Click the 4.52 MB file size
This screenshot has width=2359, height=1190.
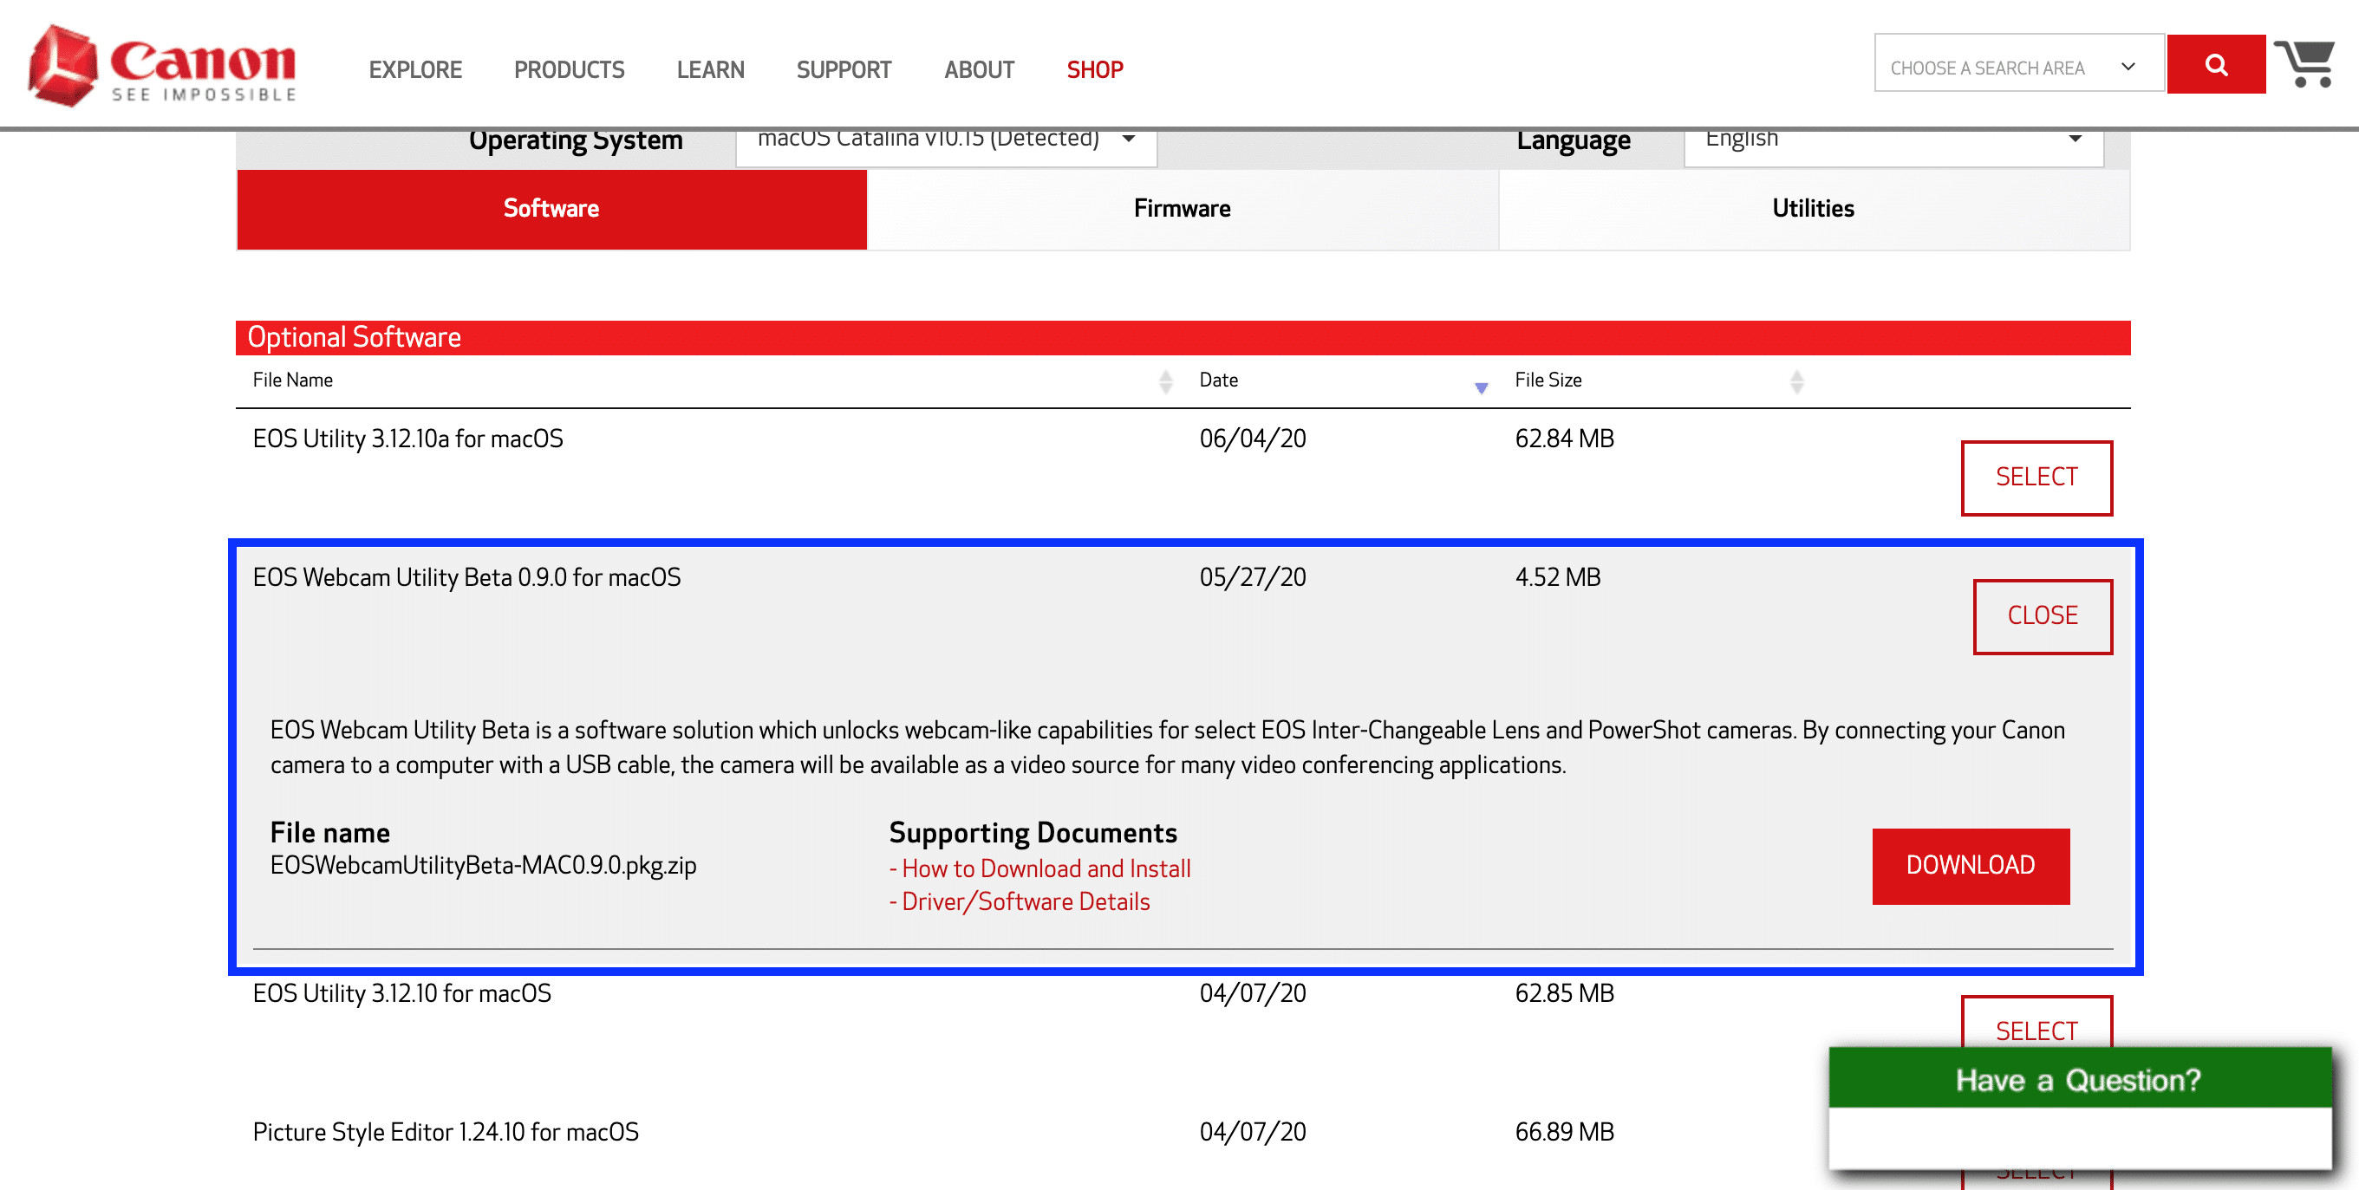coord(1557,577)
